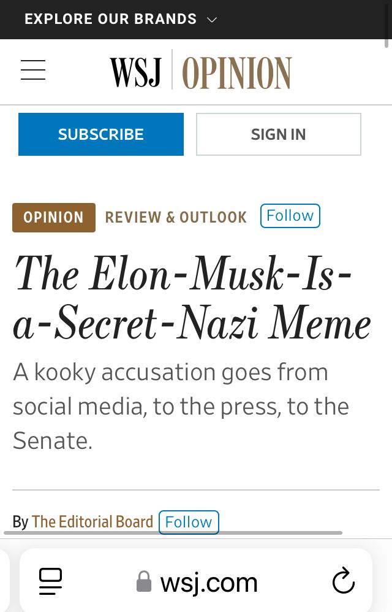
Task: Click the Sign In button
Action: coord(278,134)
